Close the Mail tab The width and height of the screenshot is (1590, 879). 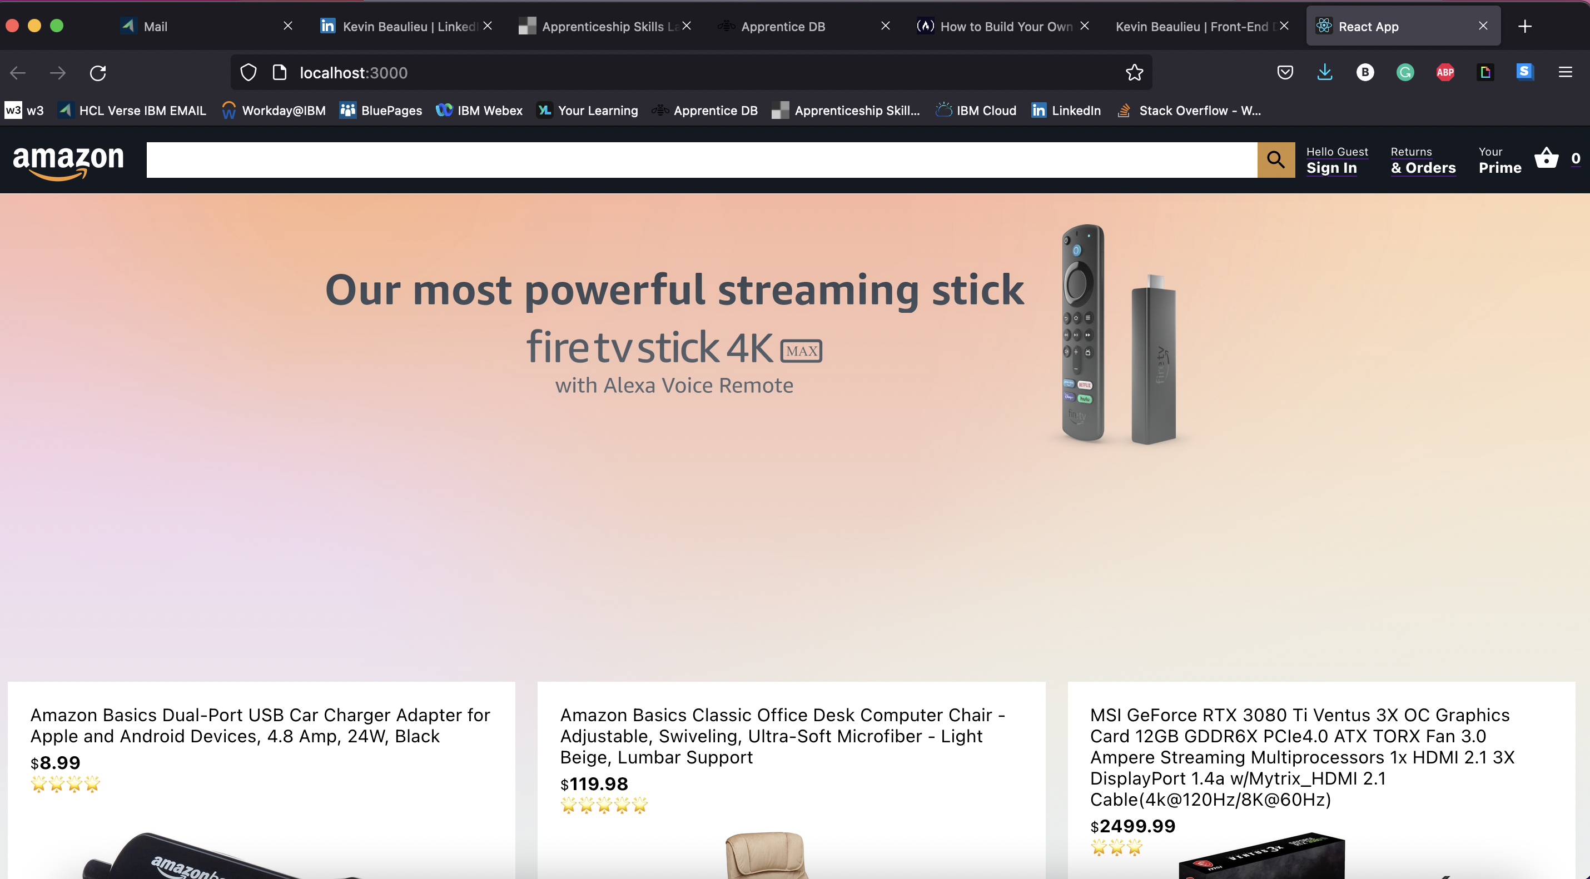(x=287, y=26)
